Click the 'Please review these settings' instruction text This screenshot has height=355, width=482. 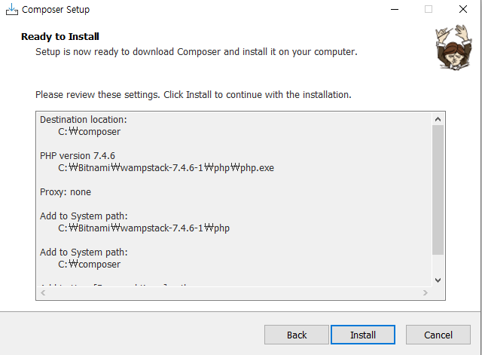point(194,95)
